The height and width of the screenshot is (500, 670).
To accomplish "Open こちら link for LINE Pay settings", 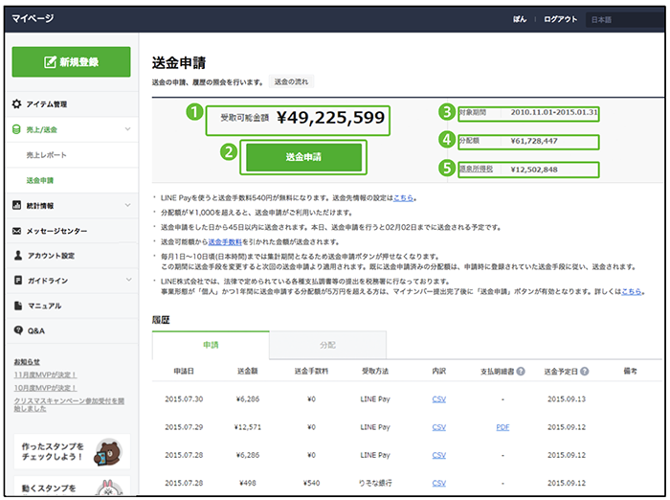I will (403, 198).
